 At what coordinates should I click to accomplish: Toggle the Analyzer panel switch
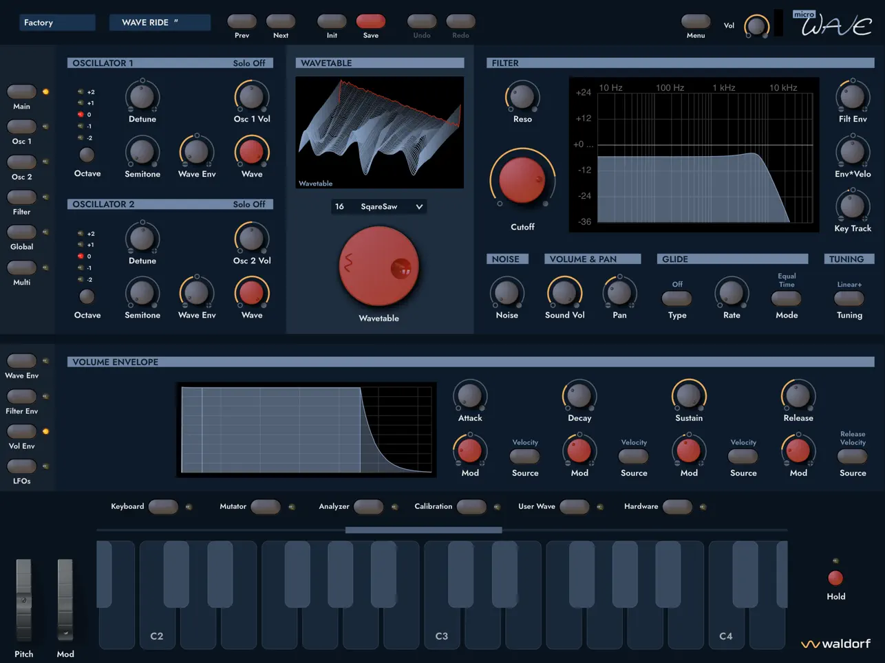click(x=369, y=507)
